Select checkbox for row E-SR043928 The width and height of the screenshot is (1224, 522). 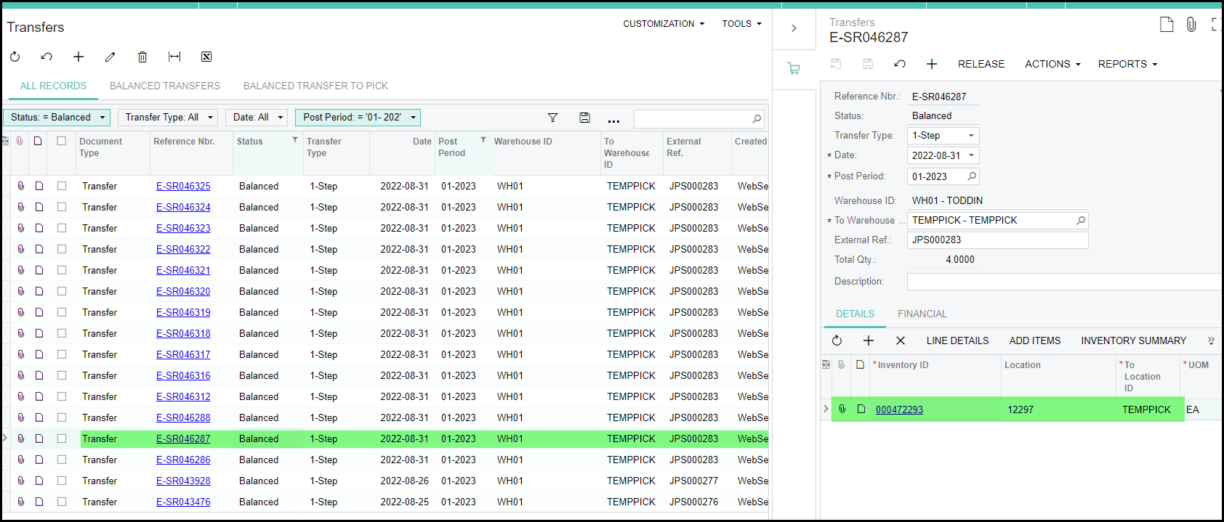tap(62, 481)
